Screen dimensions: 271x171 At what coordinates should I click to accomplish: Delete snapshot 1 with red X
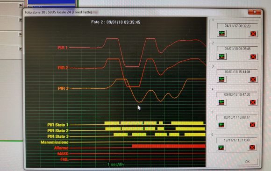253,34
